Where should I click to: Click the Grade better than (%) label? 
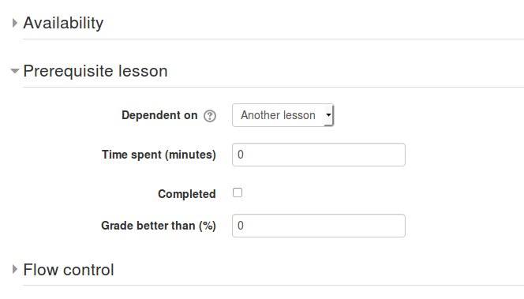pos(159,226)
